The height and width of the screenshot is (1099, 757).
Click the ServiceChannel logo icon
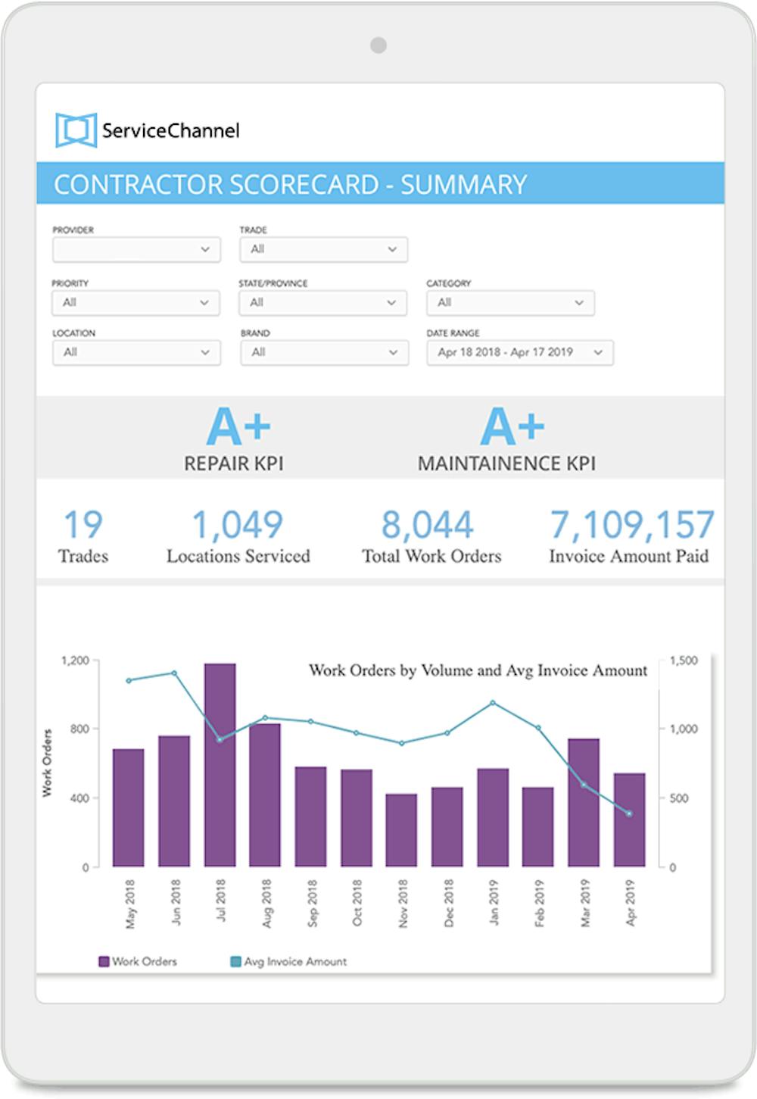[x=76, y=130]
